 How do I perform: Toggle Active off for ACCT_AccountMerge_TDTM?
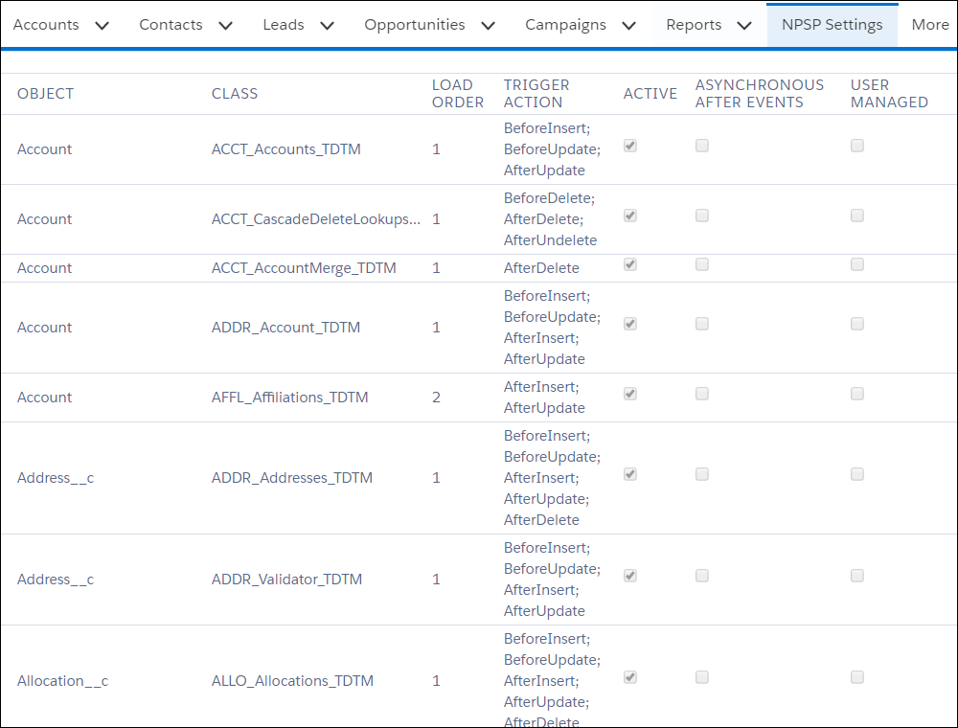(629, 264)
